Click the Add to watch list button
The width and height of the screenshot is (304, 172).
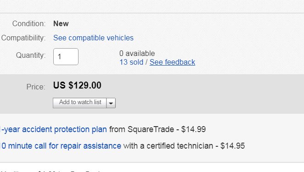pyautogui.click(x=80, y=103)
